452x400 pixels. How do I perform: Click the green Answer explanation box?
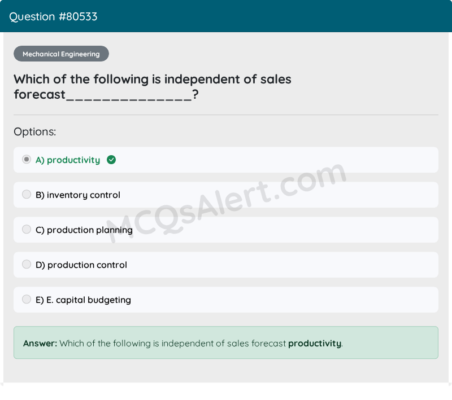point(226,342)
